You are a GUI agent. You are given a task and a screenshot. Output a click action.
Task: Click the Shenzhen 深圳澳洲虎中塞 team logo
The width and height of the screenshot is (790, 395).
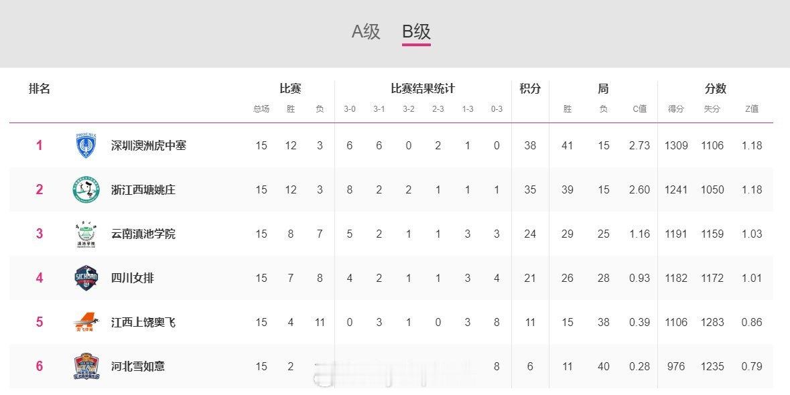tap(86, 146)
